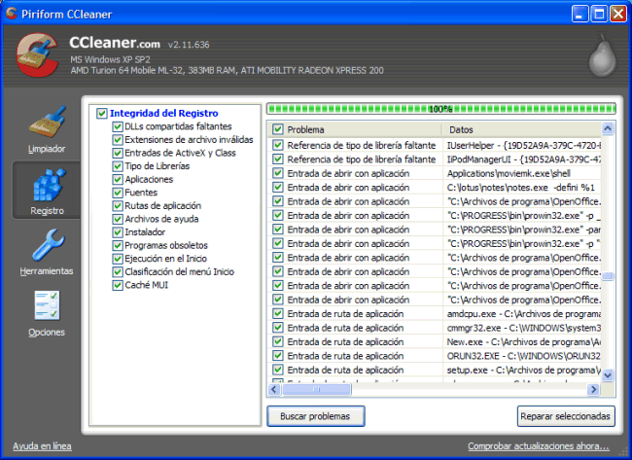632x460 pixels.
Task: Click vertical scrollbar down arrow
Action: pos(608,375)
